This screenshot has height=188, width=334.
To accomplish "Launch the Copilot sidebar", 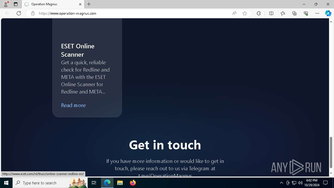I will pos(328,13).
